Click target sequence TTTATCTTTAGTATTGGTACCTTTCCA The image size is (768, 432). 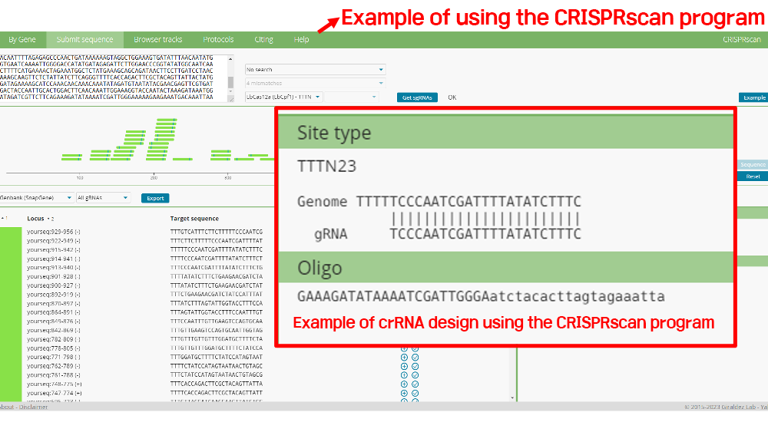[217, 303]
